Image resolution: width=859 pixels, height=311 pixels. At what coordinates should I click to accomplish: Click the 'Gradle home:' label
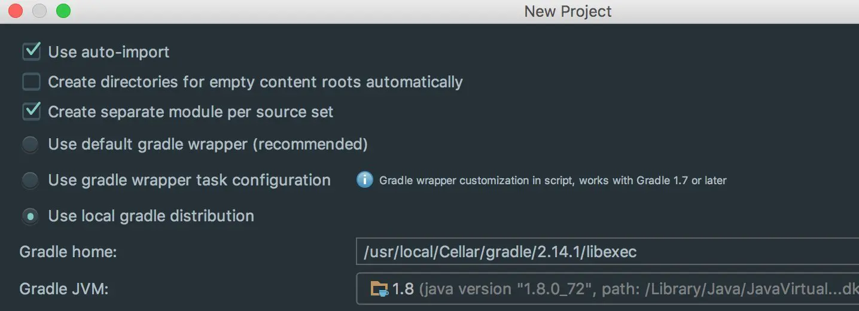pyautogui.click(x=68, y=252)
